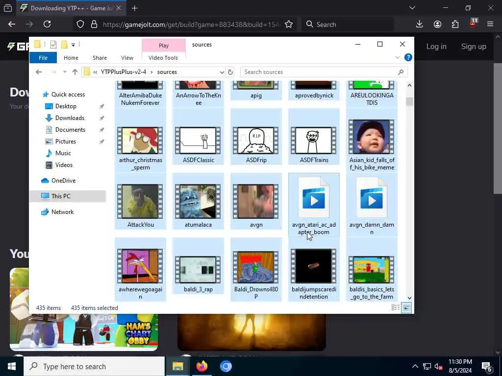
Task: Bookmark this page with star icon
Action: tap(288, 24)
